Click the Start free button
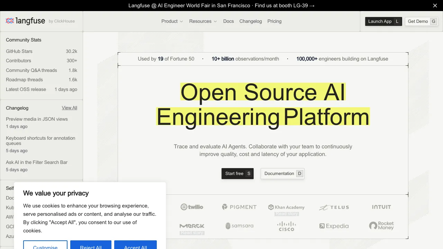 pyautogui.click(x=237, y=174)
